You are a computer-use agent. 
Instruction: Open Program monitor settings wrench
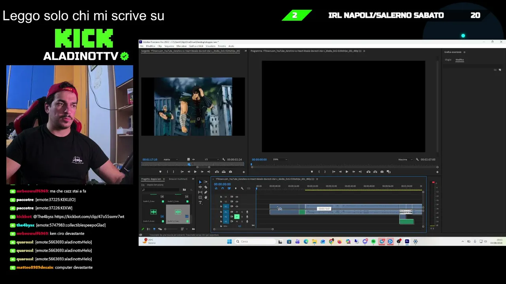(417, 159)
